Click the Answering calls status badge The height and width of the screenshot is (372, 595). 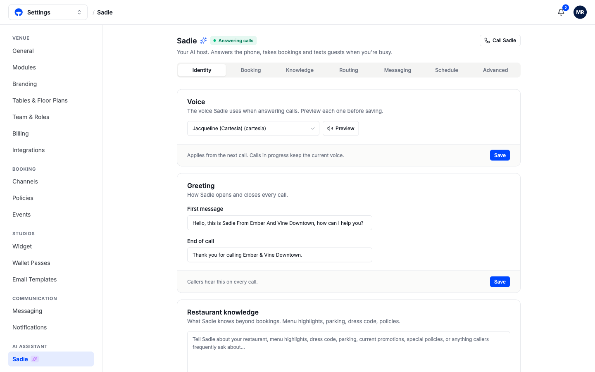[233, 41]
